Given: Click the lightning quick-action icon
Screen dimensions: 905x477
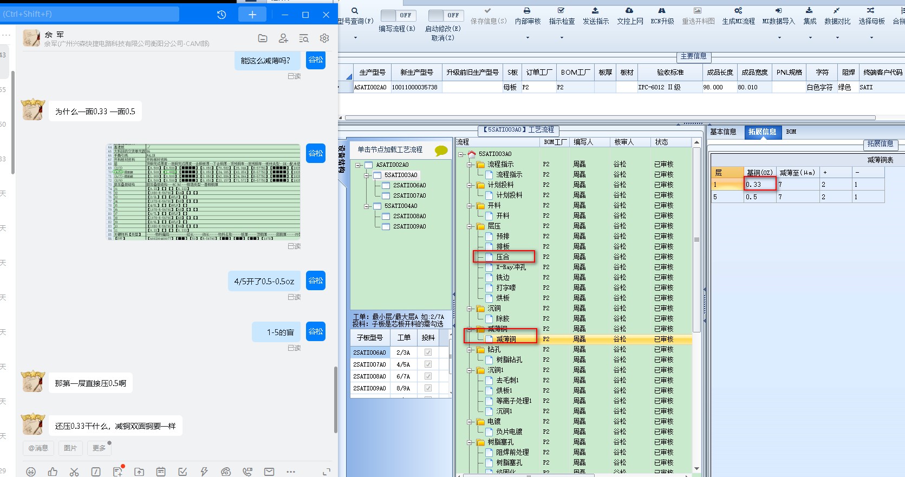Looking at the screenshot, I should point(204,472).
